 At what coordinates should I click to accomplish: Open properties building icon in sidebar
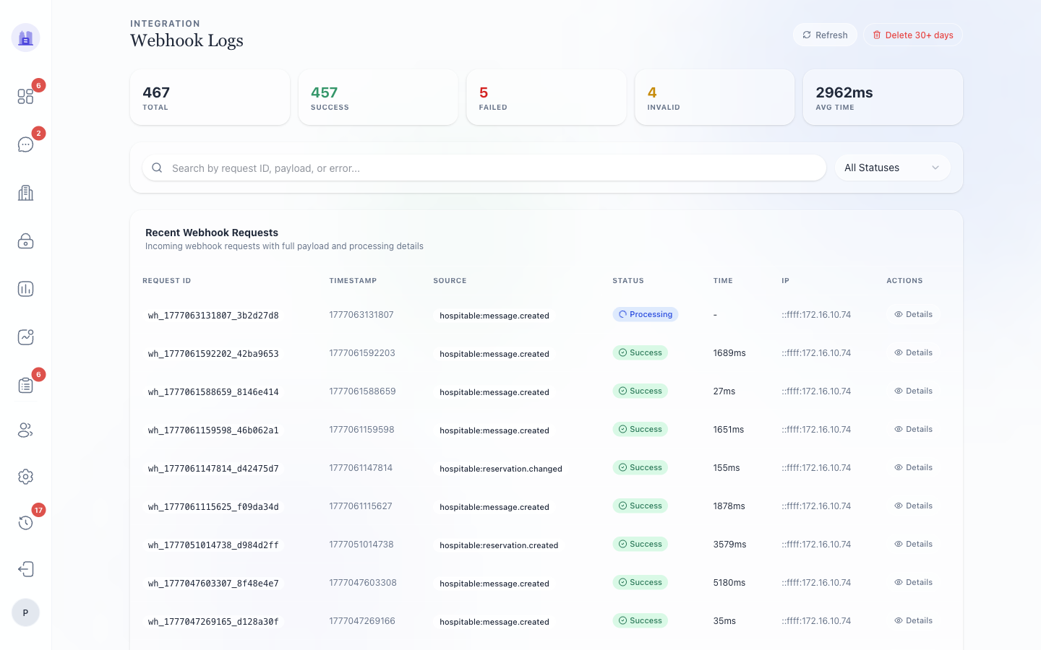(x=25, y=193)
